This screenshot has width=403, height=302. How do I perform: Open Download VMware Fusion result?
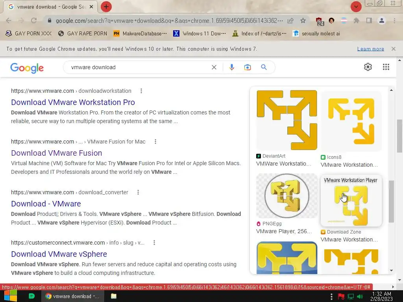[x=57, y=153]
